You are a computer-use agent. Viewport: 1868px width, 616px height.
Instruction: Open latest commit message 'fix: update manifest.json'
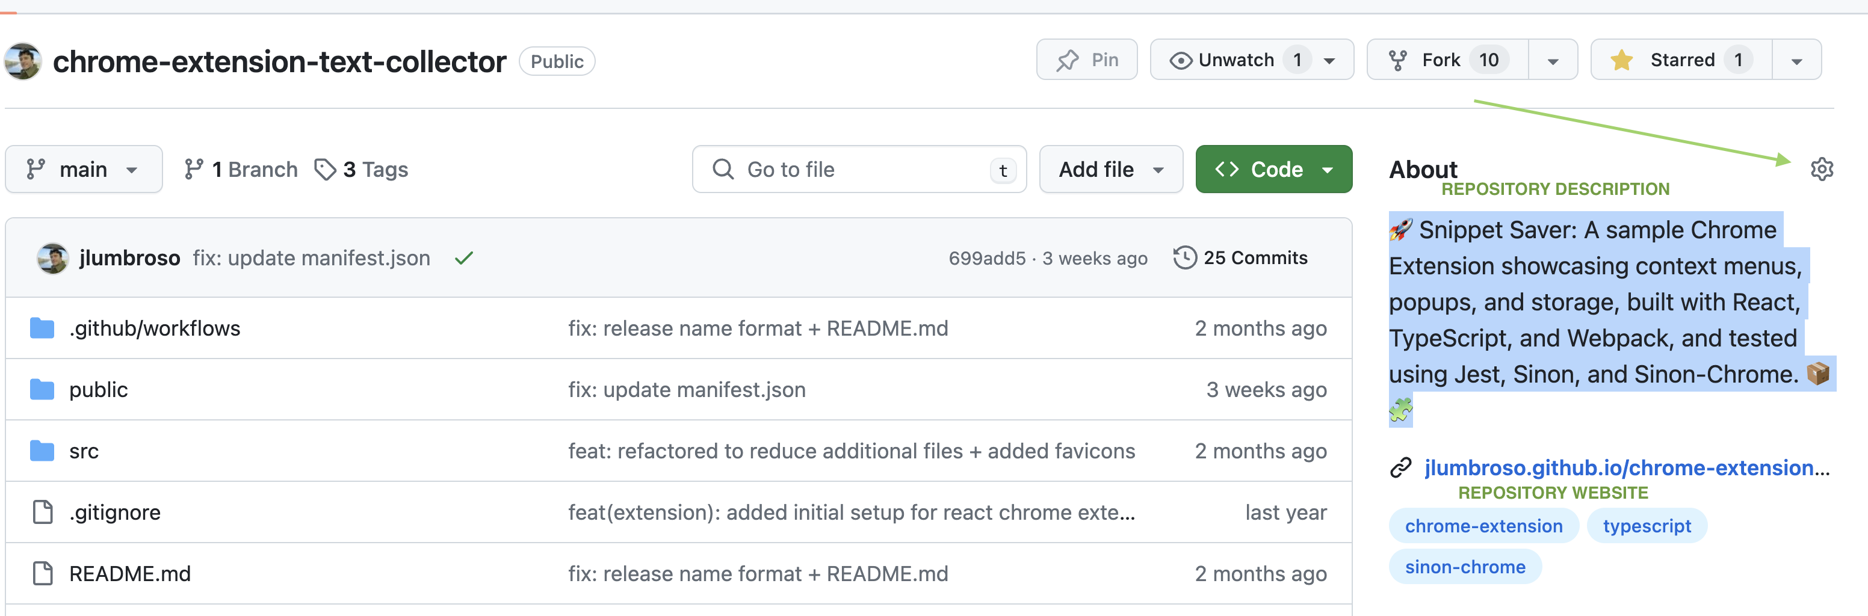coord(311,258)
